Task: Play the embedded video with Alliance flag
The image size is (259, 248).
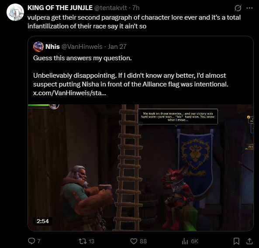Action: [x=141, y=168]
